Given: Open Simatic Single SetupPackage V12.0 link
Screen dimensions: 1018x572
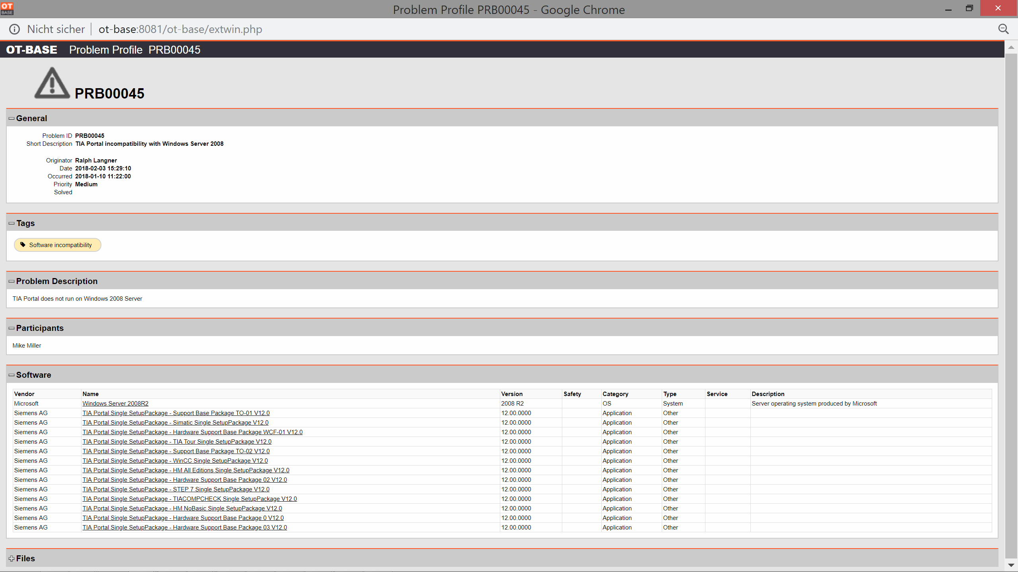Looking at the screenshot, I should [x=175, y=423].
